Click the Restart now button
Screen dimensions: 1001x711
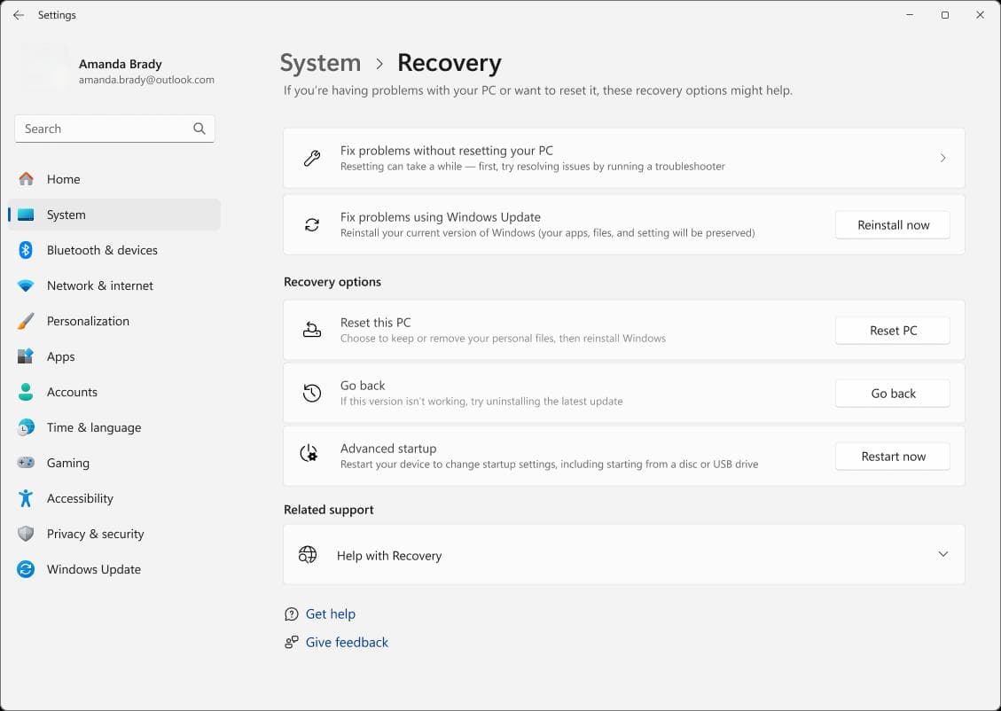[x=893, y=457]
